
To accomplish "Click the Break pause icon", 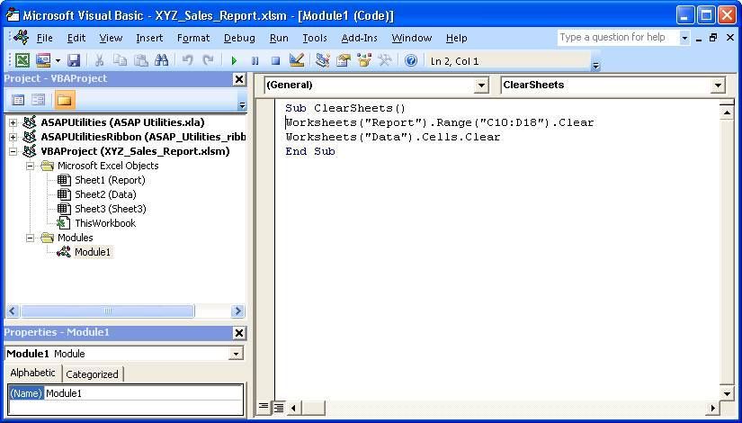I will pos(255,60).
